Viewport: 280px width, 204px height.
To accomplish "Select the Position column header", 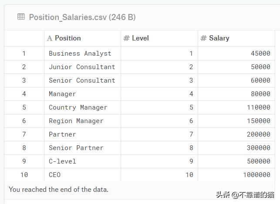I will [x=68, y=38].
